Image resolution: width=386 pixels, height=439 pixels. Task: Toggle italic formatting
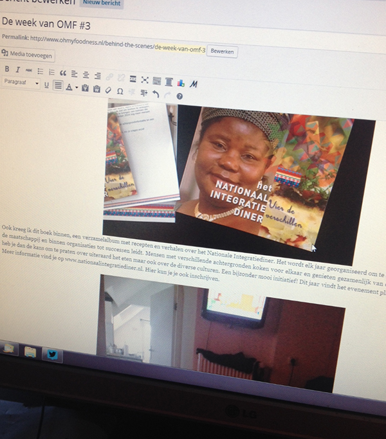(17, 69)
